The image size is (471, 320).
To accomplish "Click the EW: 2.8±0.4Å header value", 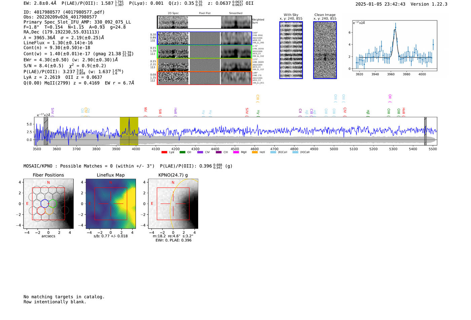I will 40,3.
